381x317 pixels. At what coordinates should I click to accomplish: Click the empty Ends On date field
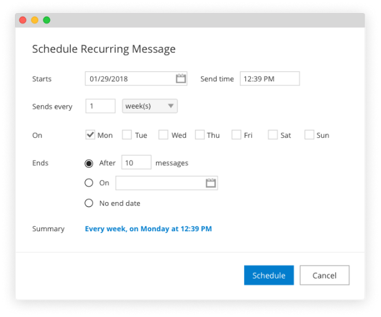pos(167,183)
